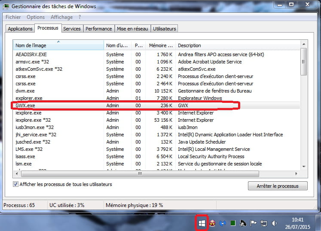The image size is (321, 231).
Task: Select the LMS.exe *32 process
Action: (156, 149)
